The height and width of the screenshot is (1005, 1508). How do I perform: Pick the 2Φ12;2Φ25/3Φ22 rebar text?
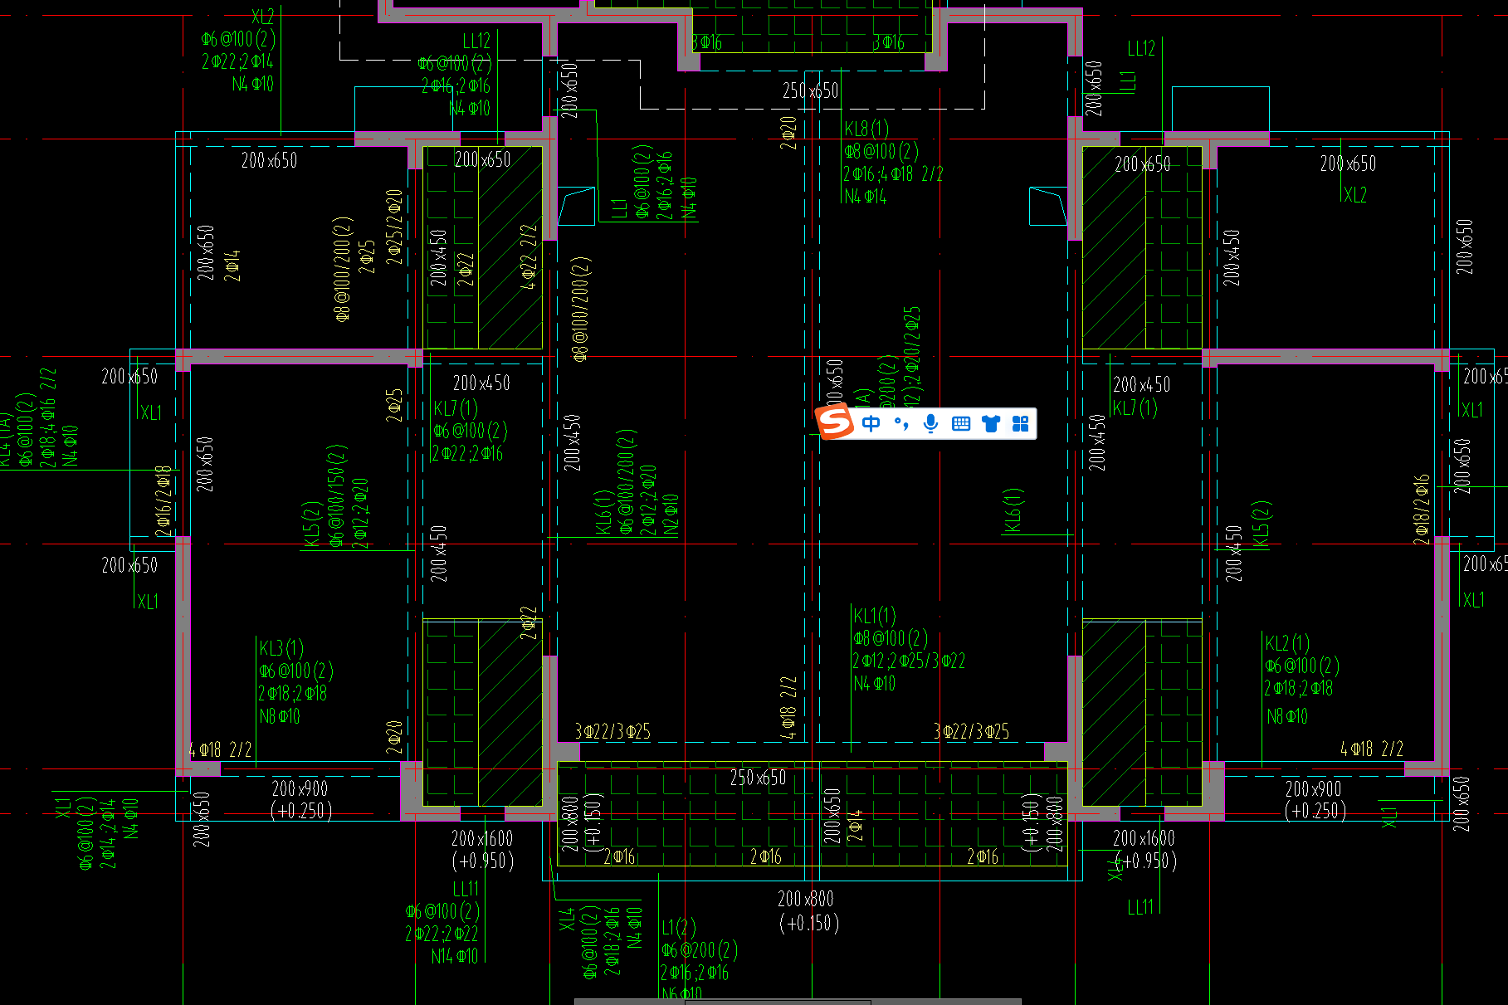[x=909, y=661]
